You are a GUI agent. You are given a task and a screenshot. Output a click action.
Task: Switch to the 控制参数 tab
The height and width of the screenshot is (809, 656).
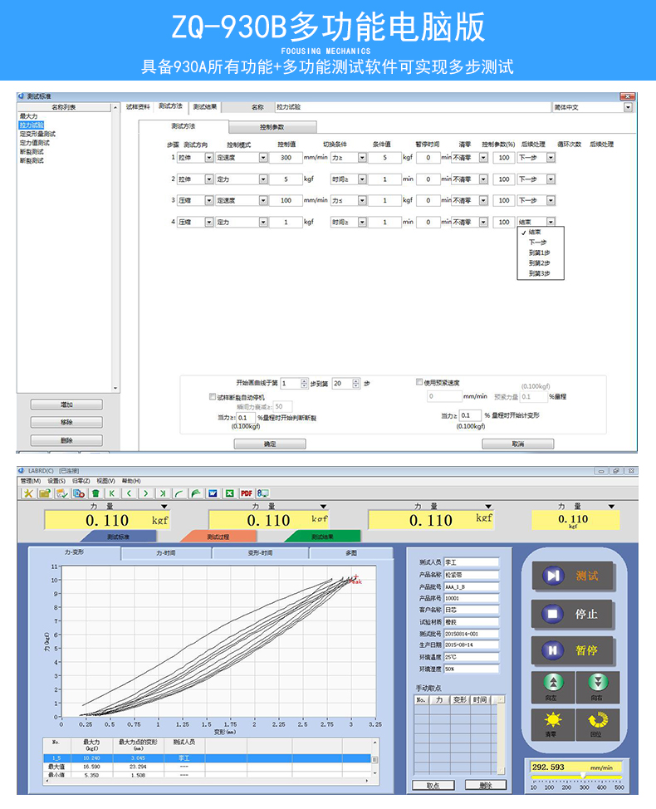point(272,127)
